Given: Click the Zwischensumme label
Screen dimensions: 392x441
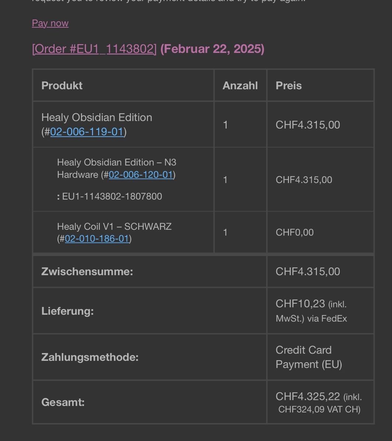Looking at the screenshot, I should pyautogui.click(x=87, y=272).
